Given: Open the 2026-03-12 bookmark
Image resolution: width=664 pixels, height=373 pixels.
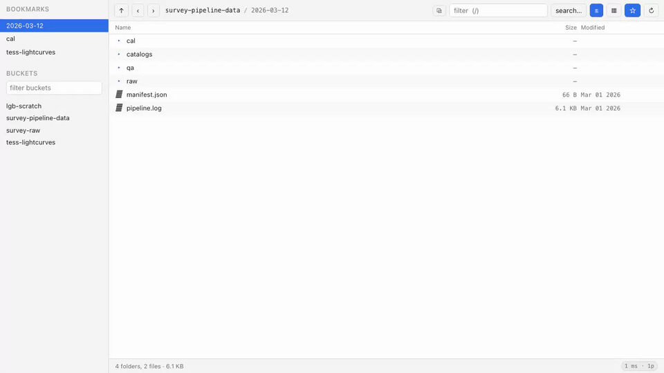Looking at the screenshot, I should coord(54,26).
